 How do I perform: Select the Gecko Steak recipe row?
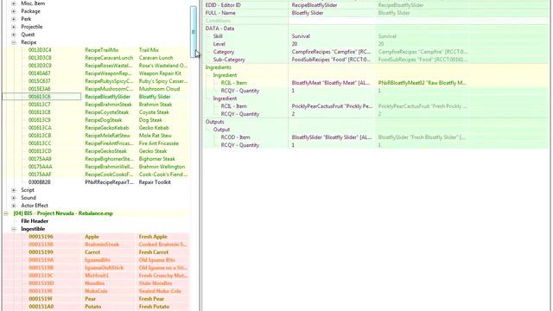[x=96, y=151]
